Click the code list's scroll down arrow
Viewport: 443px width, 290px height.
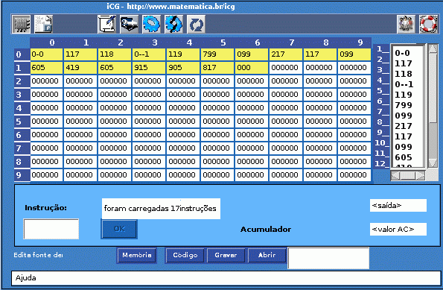click(433, 163)
